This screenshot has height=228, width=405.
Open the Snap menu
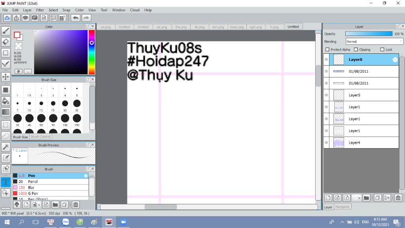coord(66,10)
